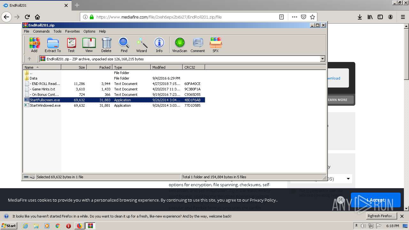The image size is (409, 230).
Task: Click the Info toolbar icon
Action: (x=159, y=45)
